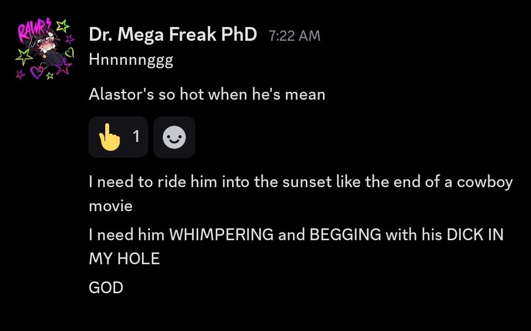Click the word 'movie' on the wrapped line

(110, 206)
